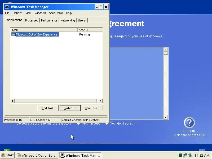
Task: Open the Options menu
Action: [x=17, y=13]
